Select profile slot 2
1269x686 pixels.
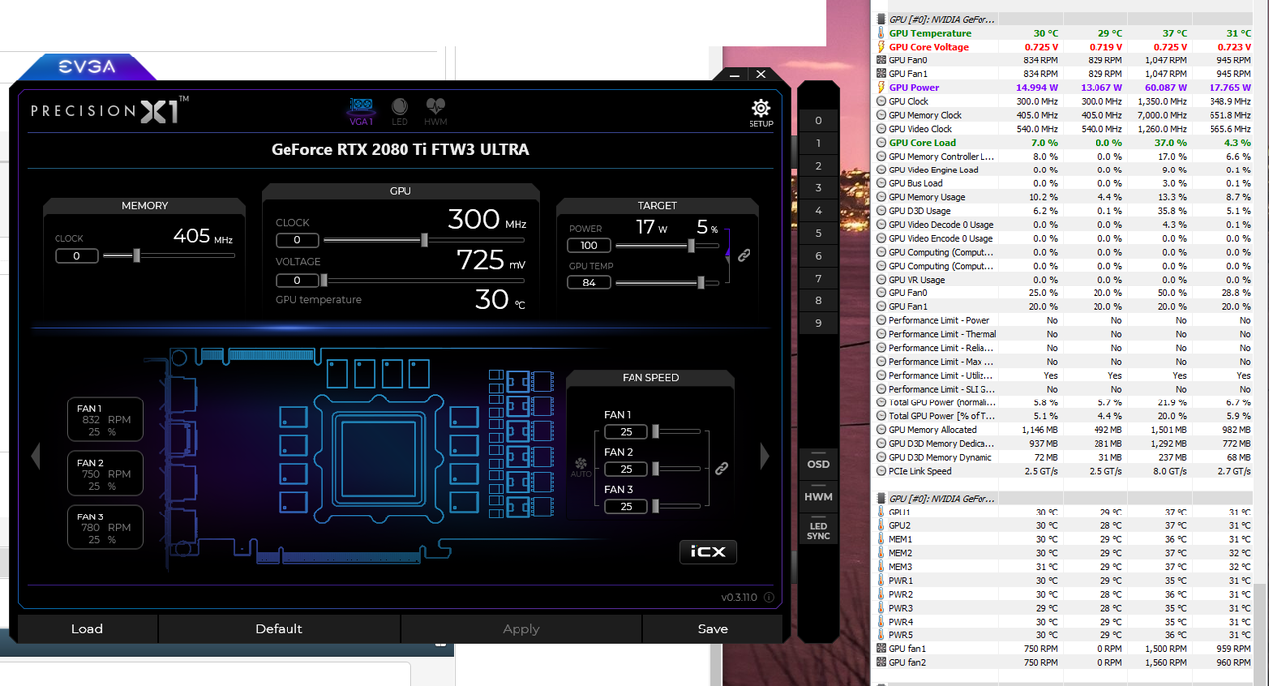pos(818,166)
